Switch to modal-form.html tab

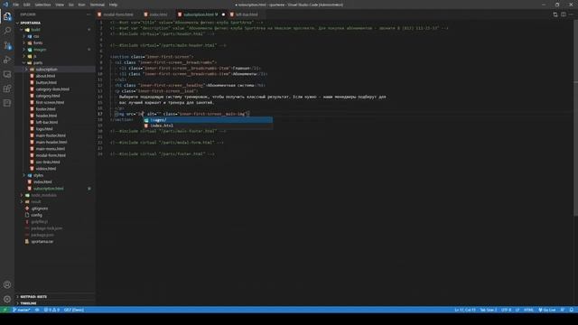coord(118,14)
